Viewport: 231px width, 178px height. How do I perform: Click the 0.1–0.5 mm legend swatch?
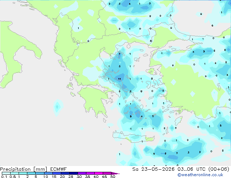[6, 173]
